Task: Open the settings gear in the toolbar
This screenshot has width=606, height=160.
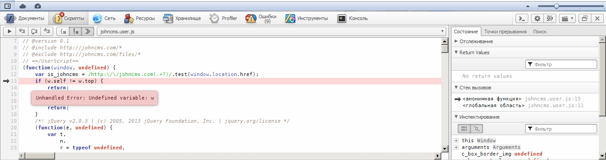Action: click(538, 19)
